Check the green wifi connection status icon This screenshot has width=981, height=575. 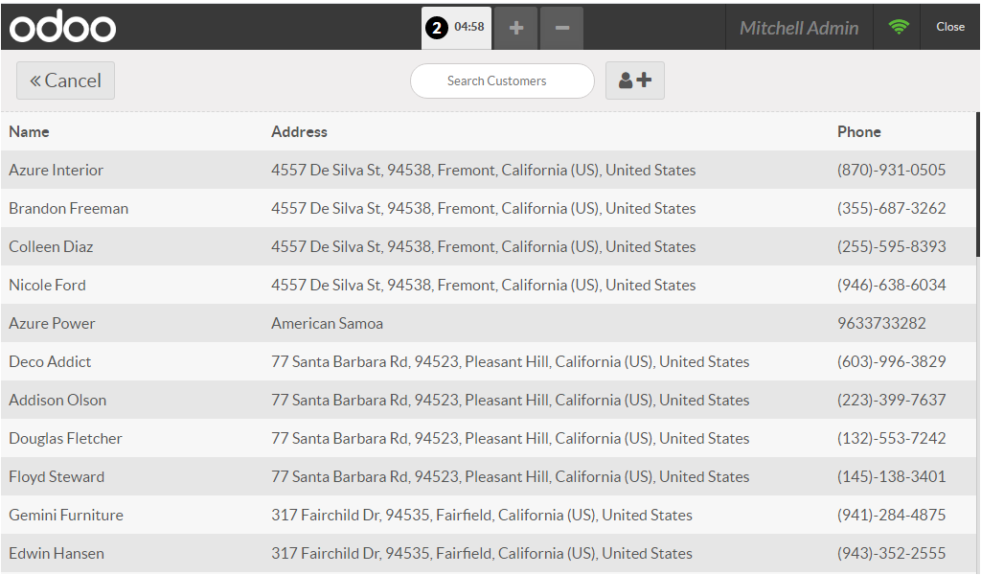(899, 27)
